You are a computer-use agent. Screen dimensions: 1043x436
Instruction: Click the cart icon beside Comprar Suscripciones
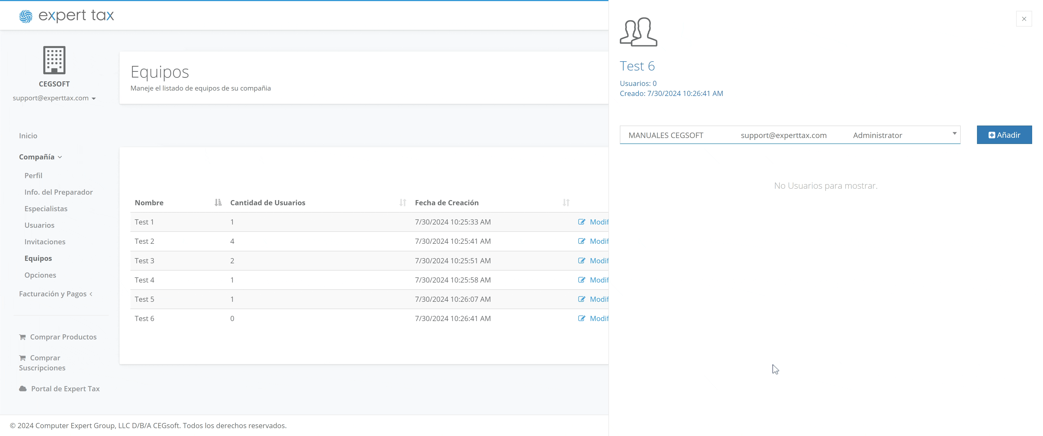pyautogui.click(x=22, y=358)
